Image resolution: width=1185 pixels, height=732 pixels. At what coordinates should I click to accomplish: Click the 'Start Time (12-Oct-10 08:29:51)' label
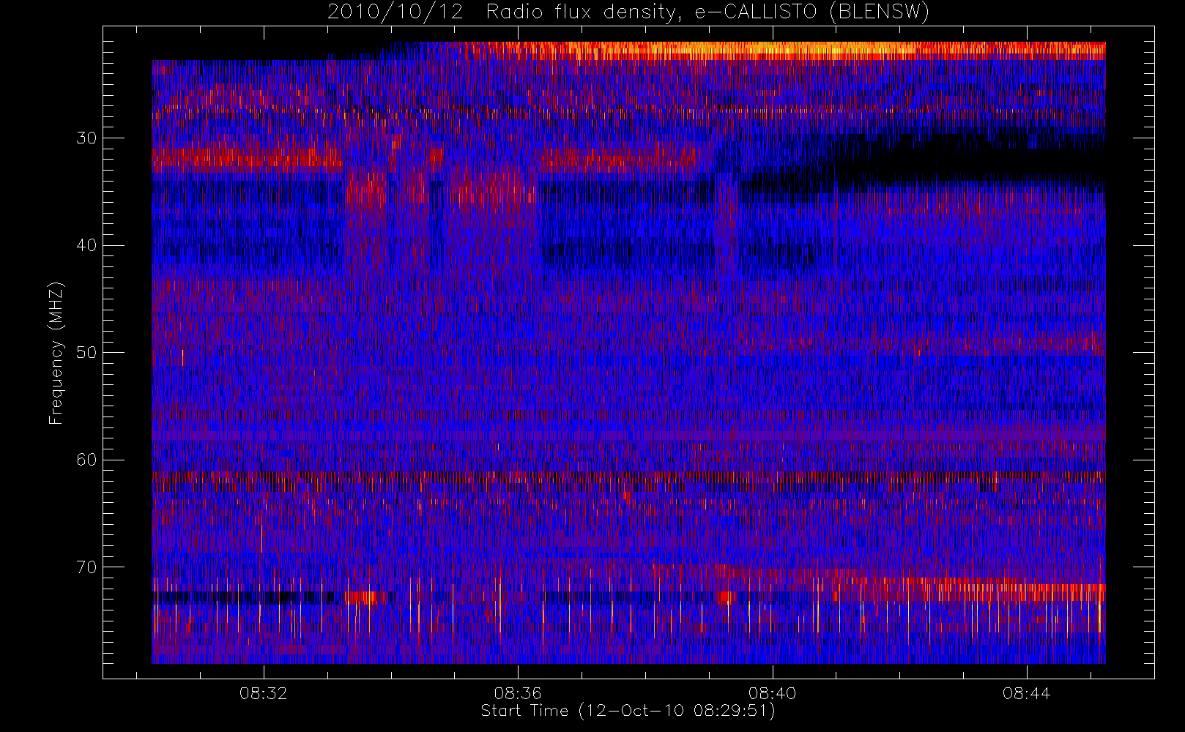click(628, 711)
